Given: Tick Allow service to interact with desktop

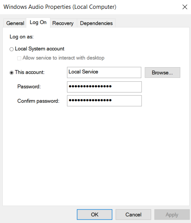Looking at the screenshot, I should click(19, 58).
